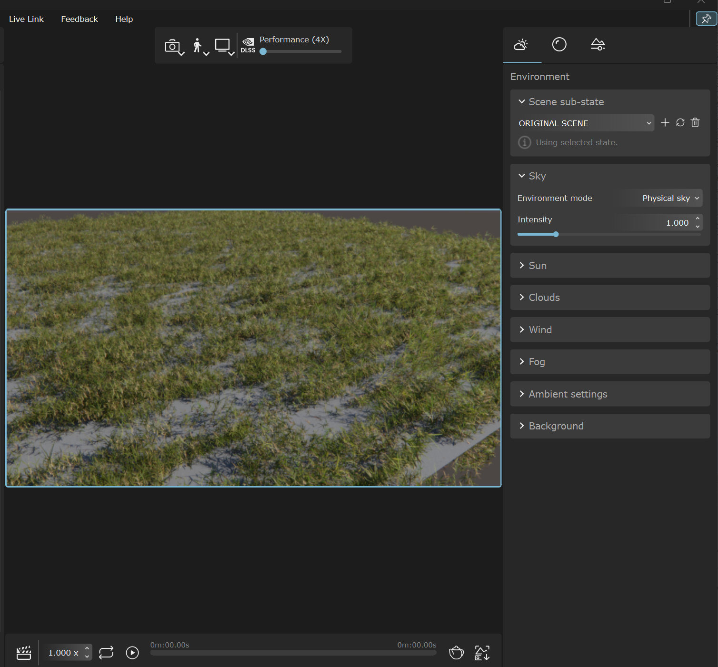Click the export image download icon
Screen dimensions: 718x667
482,653
